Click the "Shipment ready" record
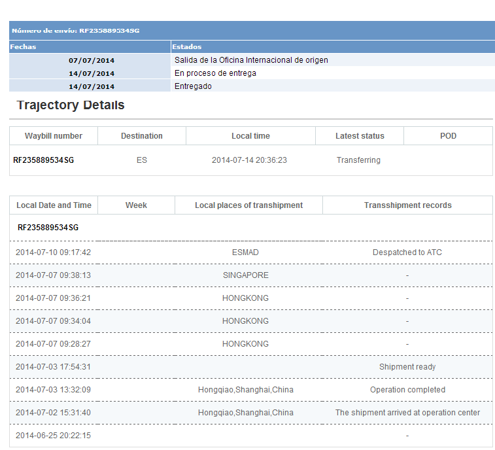This screenshot has height=450, width=495. tap(407, 367)
